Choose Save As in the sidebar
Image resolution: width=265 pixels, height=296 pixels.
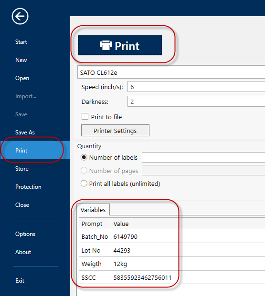coord(25,133)
